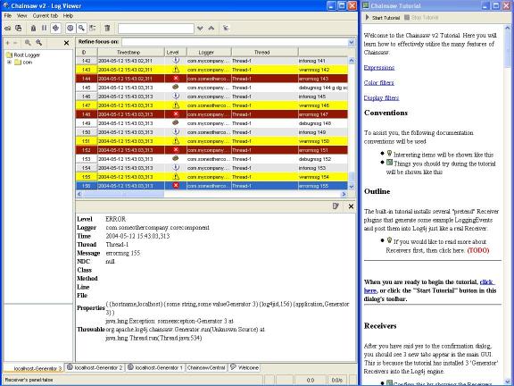Click the plus icon in logger tree toolbar
Screen dimensions: 514x386
click(x=7, y=43)
